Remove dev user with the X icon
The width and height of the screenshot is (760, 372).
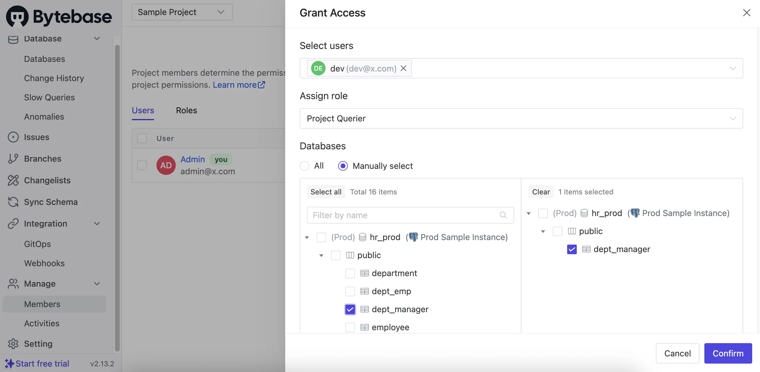(403, 69)
